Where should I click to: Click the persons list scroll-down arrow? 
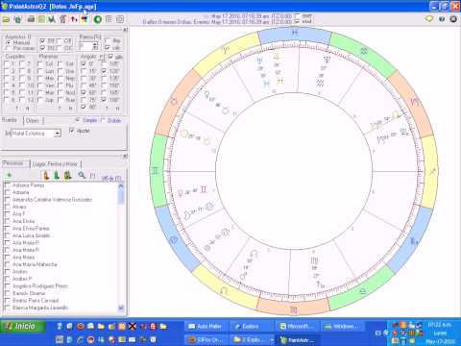point(121,308)
